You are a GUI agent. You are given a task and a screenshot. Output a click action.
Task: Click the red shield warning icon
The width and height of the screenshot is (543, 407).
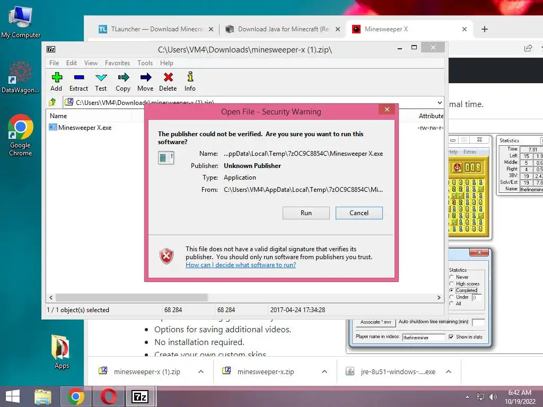(x=166, y=256)
